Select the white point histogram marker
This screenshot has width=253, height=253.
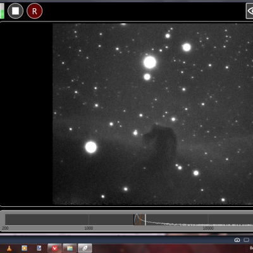145,219
